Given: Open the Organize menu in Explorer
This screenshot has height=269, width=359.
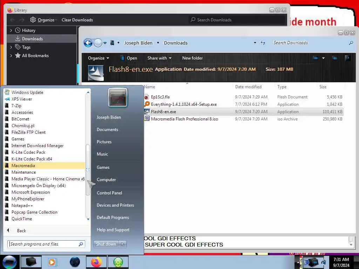Looking at the screenshot, I should click(99, 58).
